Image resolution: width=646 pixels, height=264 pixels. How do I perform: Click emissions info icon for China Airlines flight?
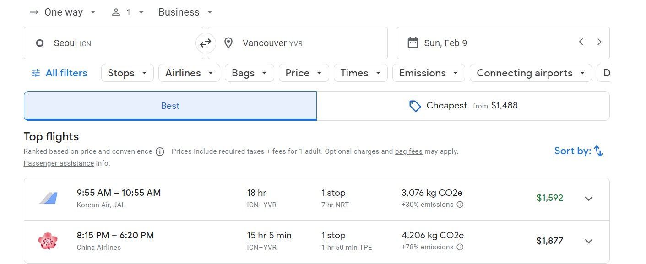[x=460, y=247]
